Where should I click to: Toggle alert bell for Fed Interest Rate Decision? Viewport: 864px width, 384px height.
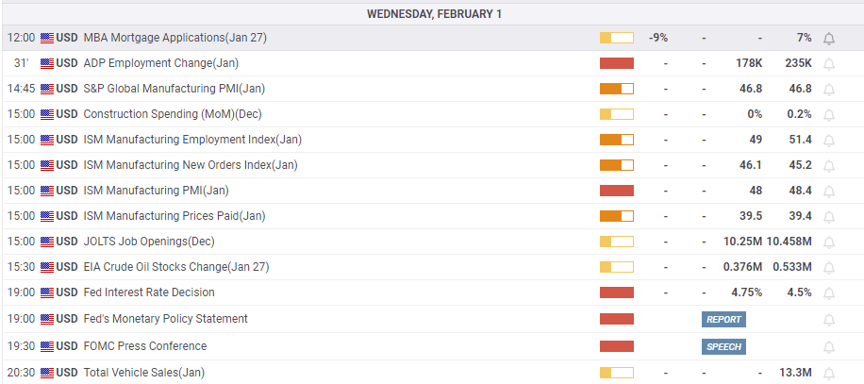[829, 292]
